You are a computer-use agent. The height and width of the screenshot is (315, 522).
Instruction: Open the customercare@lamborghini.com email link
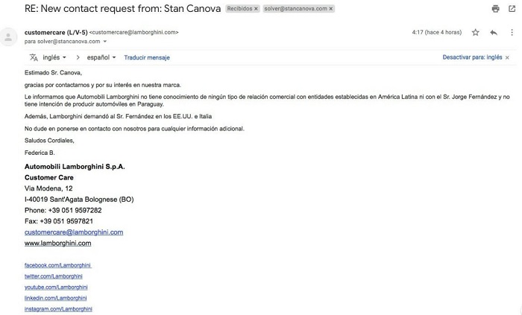click(73, 232)
